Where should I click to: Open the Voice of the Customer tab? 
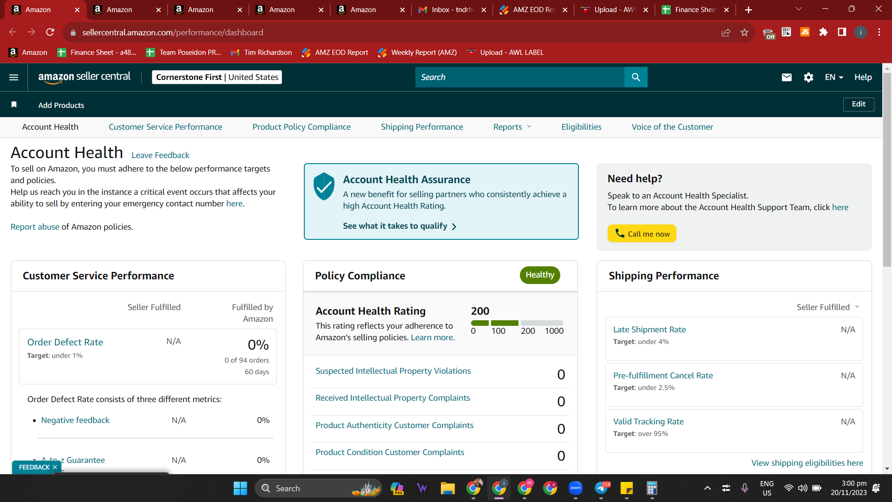672,127
